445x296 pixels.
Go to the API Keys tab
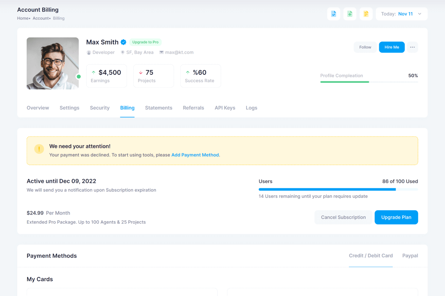(x=225, y=108)
